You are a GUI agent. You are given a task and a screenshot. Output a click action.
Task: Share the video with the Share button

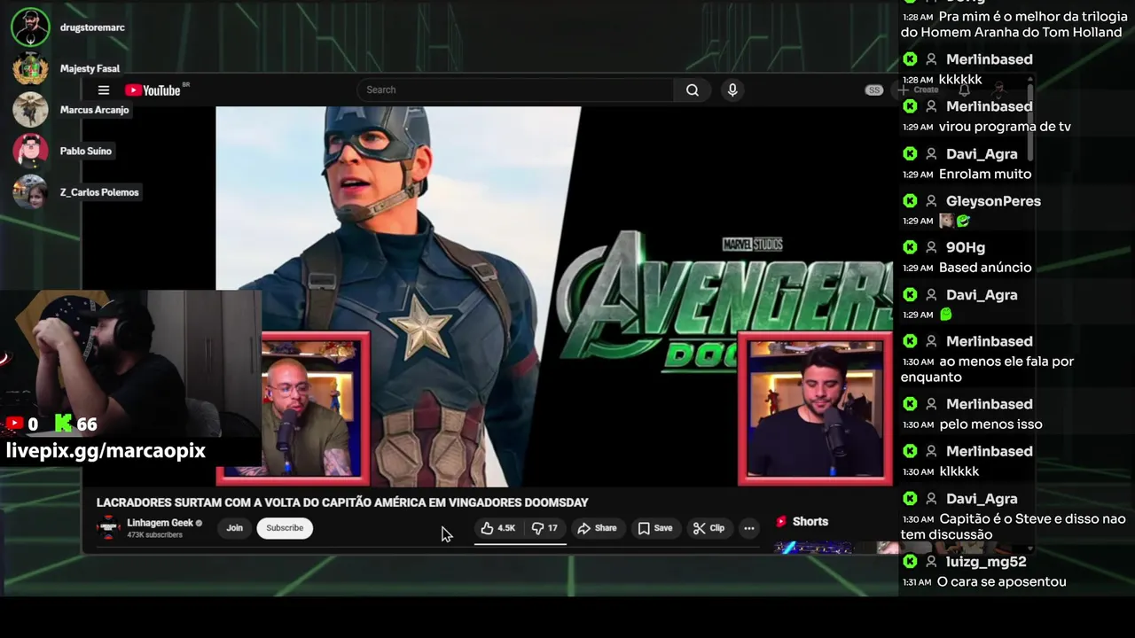(597, 528)
